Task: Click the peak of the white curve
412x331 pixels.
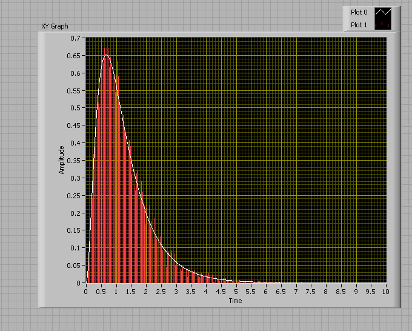Action: tap(107, 55)
